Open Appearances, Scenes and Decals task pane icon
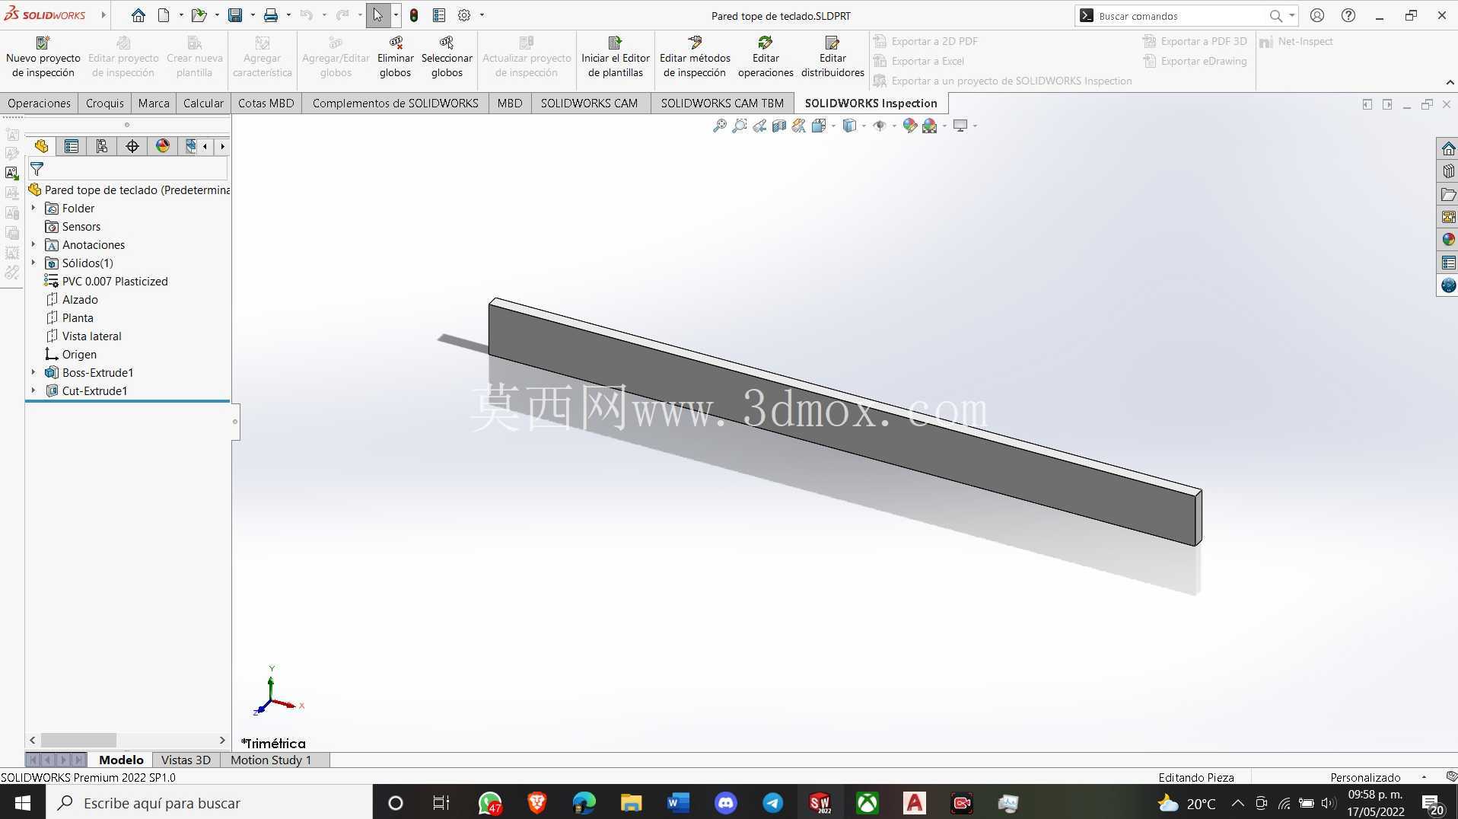The width and height of the screenshot is (1458, 819). click(1448, 240)
